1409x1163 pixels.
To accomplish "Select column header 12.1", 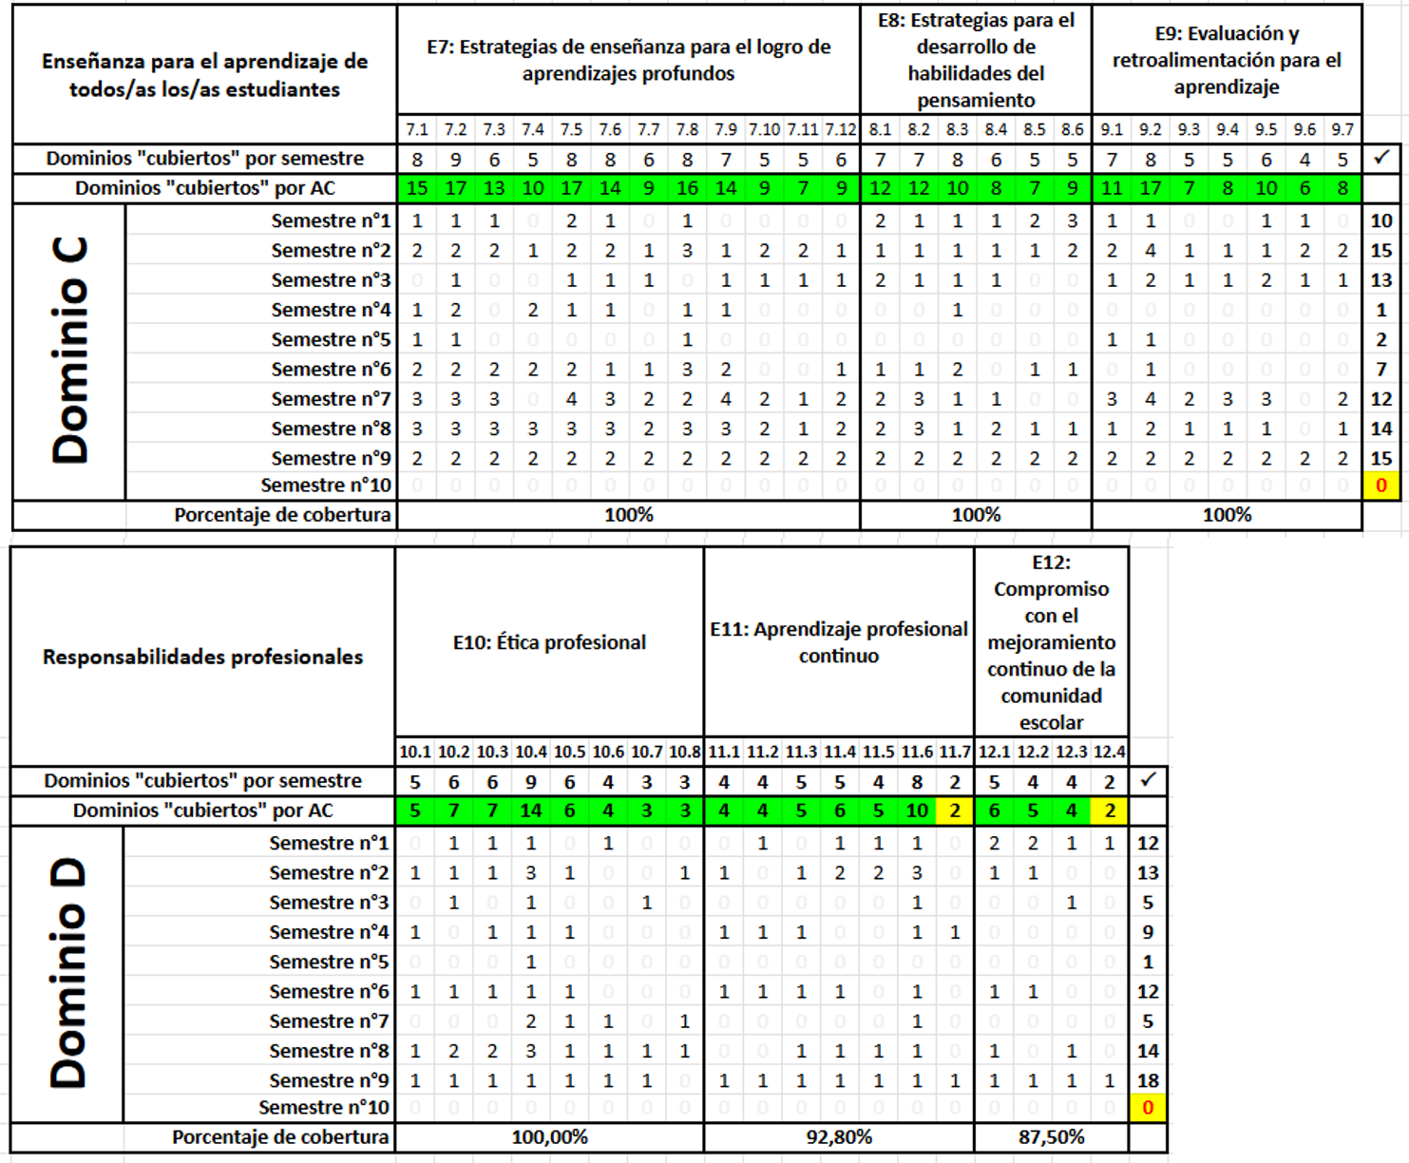I will pyautogui.click(x=995, y=752).
